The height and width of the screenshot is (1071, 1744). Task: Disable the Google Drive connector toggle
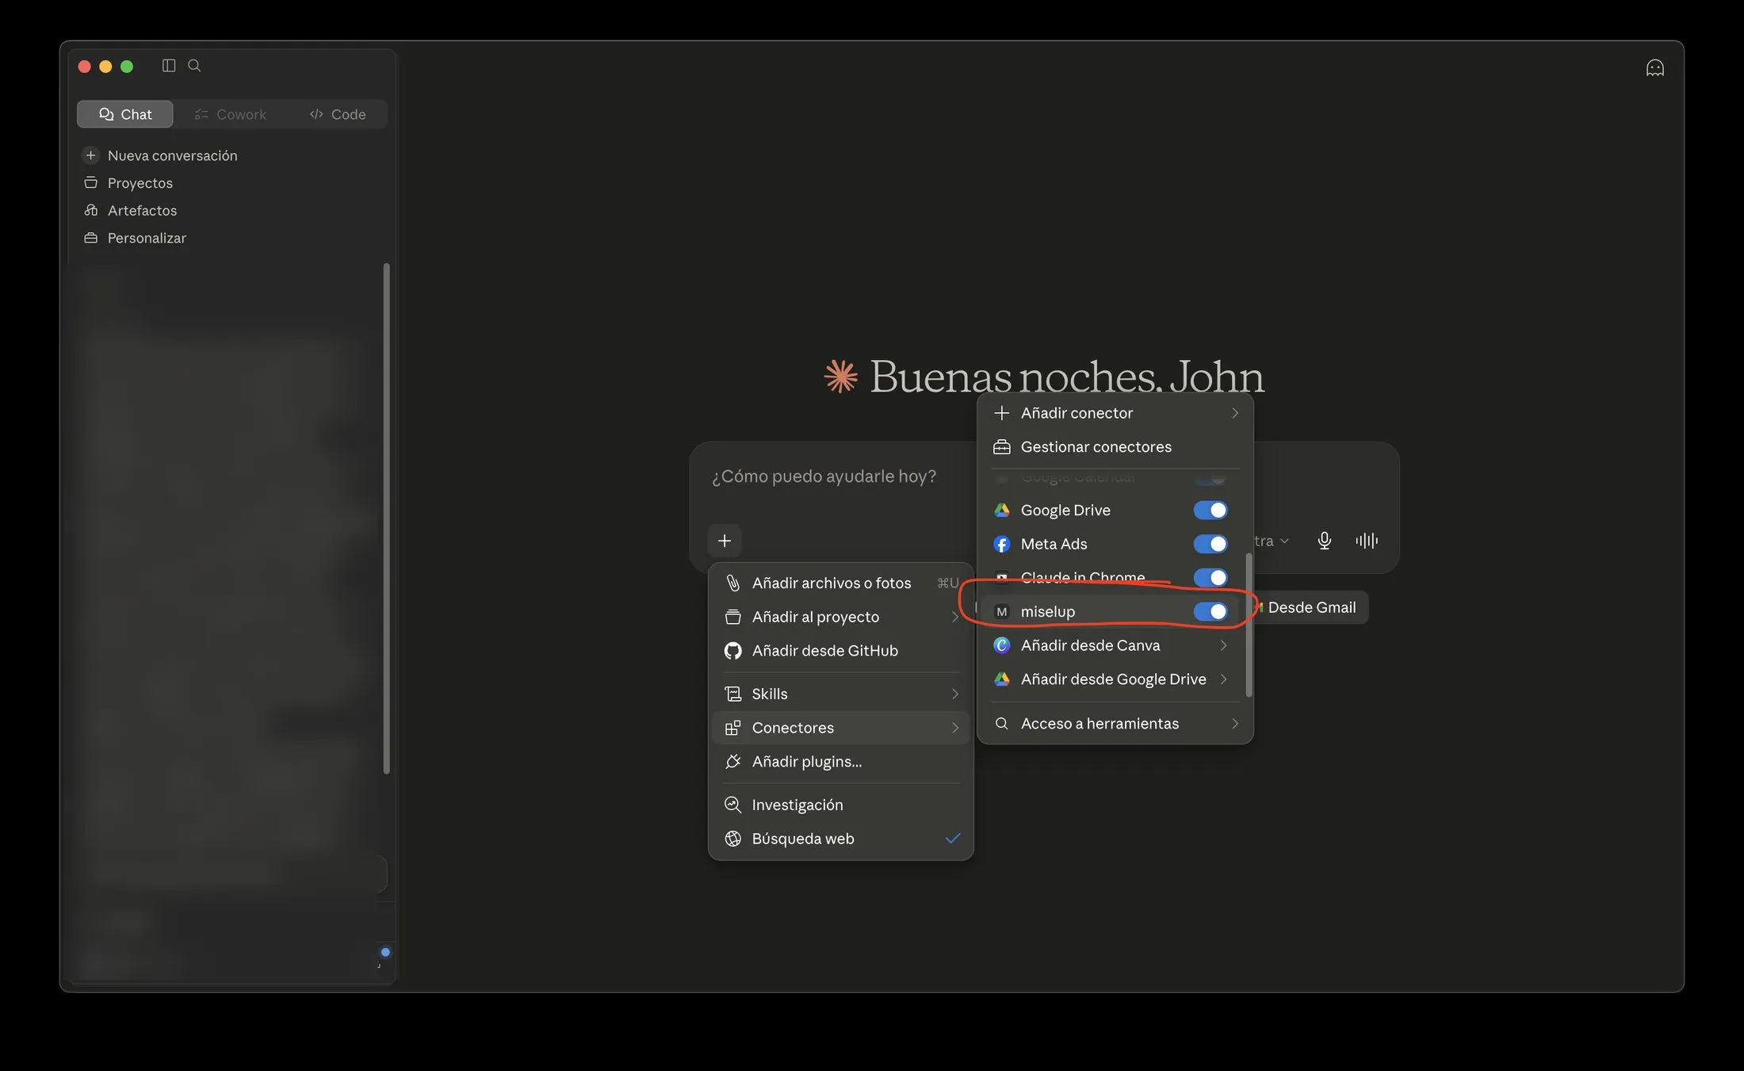tap(1210, 510)
